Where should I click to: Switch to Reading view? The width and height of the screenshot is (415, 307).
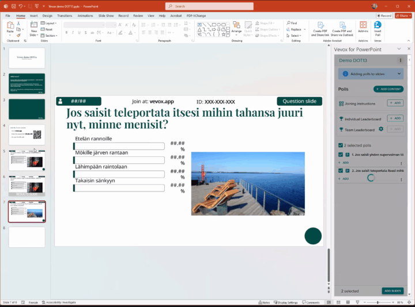click(x=348, y=302)
